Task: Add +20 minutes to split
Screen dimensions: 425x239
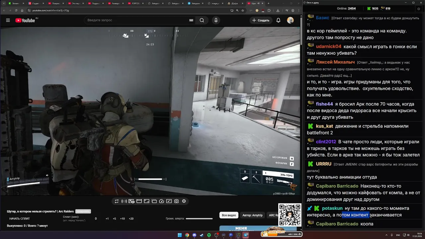Action: 131,219
